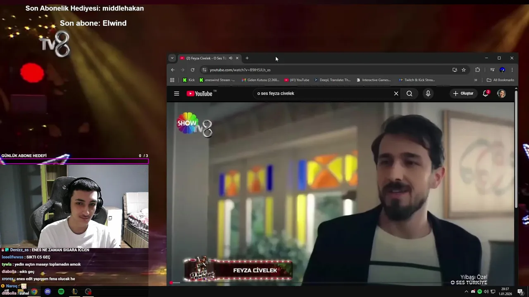Viewport: 529px width, 297px height.
Task: Close the Feyza Civelek tab
Action: [x=237, y=58]
